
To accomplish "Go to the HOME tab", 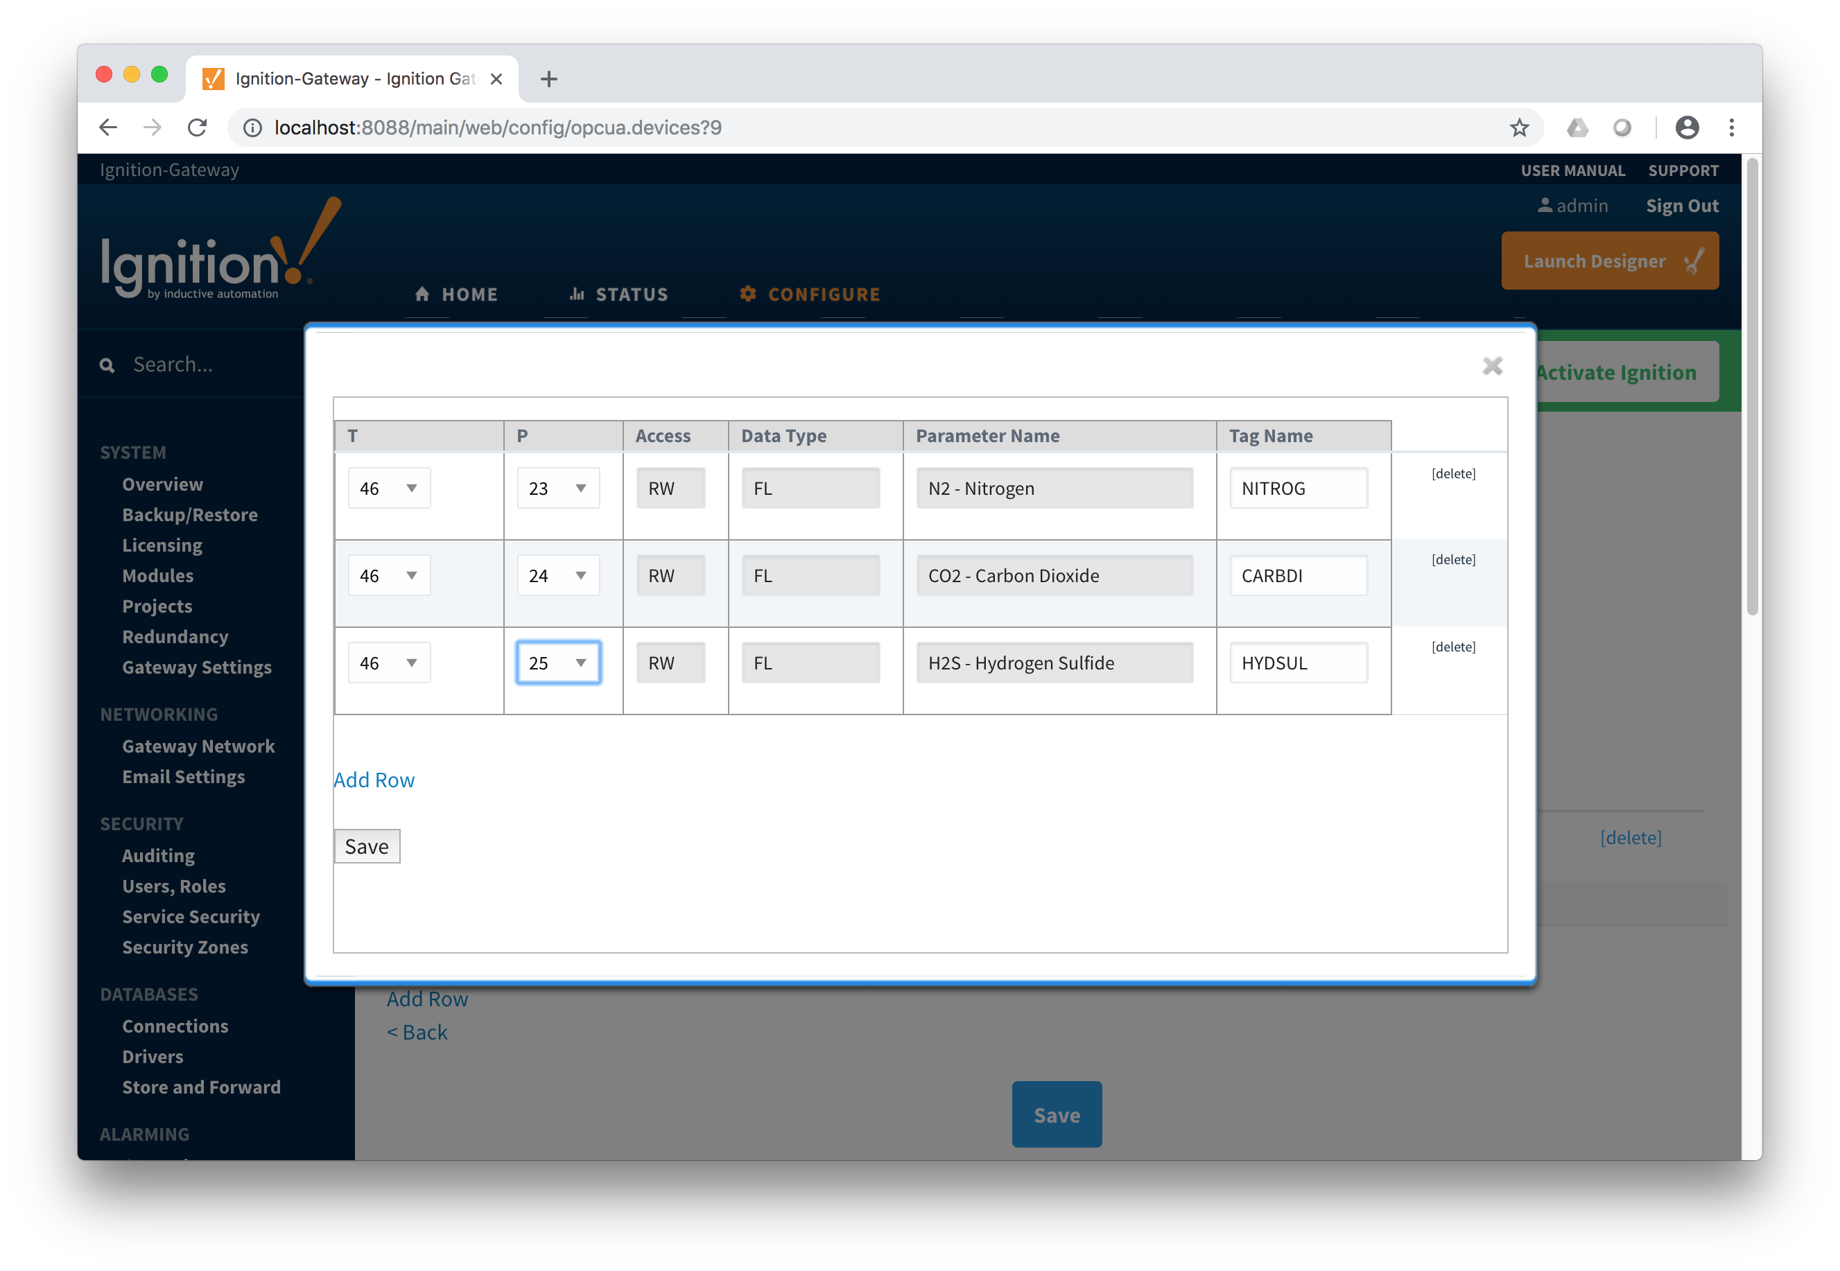I will click(x=455, y=295).
